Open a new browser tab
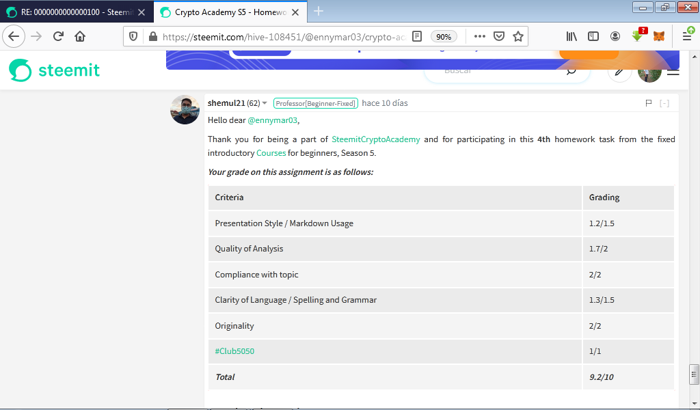The width and height of the screenshot is (700, 410). [x=319, y=12]
